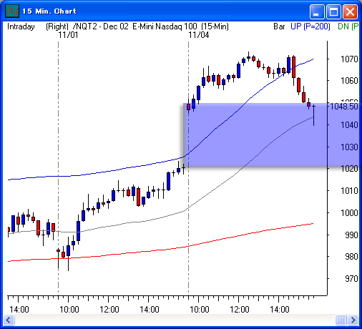Click the /NQT2 symbol description text

tap(151, 26)
